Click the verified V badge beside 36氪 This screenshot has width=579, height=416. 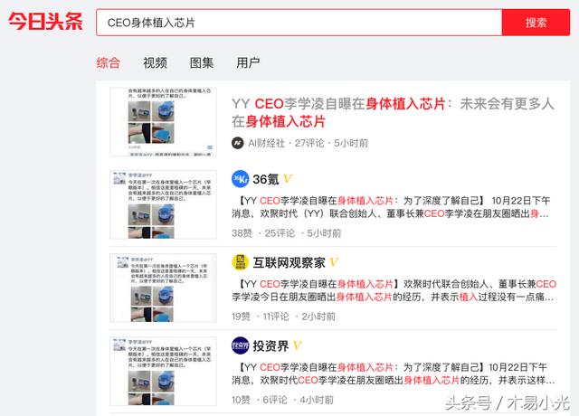point(288,179)
